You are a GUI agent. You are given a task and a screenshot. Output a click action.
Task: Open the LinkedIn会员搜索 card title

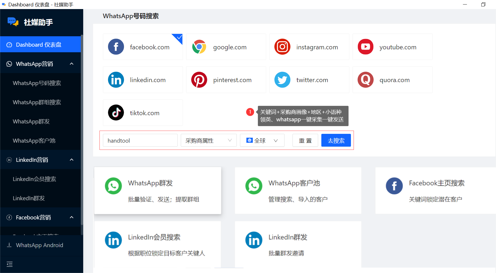(x=154, y=237)
